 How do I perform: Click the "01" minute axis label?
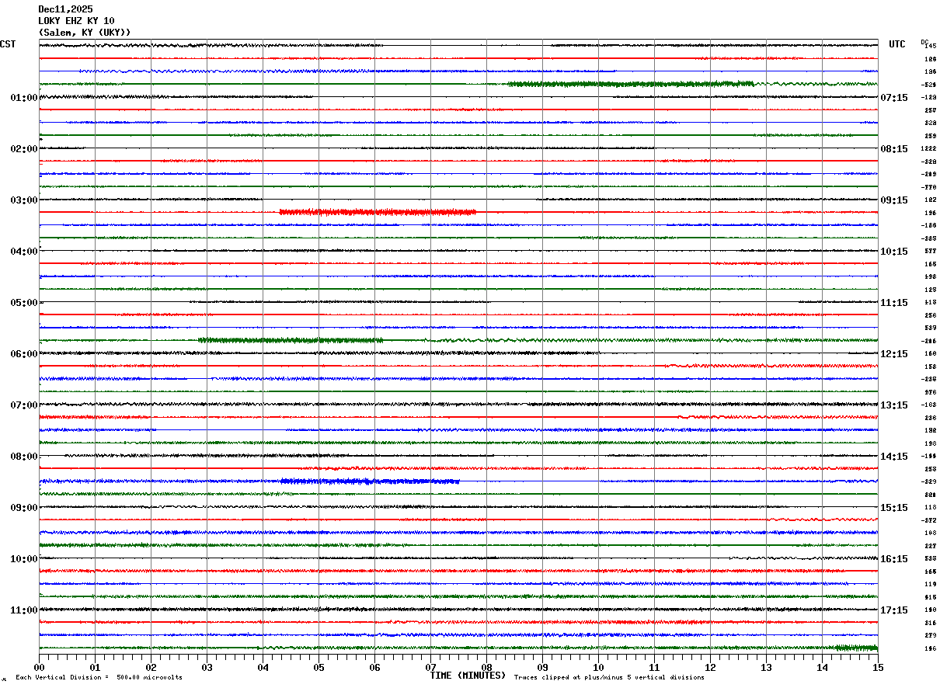(95, 667)
